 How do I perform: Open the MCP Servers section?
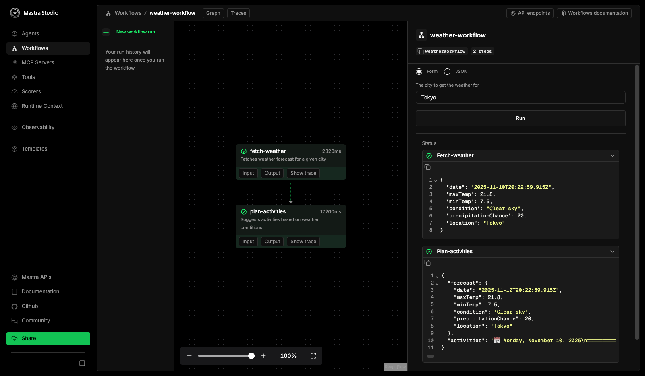point(48,62)
